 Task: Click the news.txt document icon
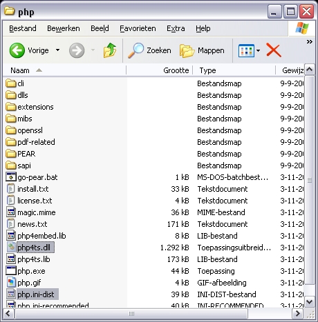coord(11,224)
